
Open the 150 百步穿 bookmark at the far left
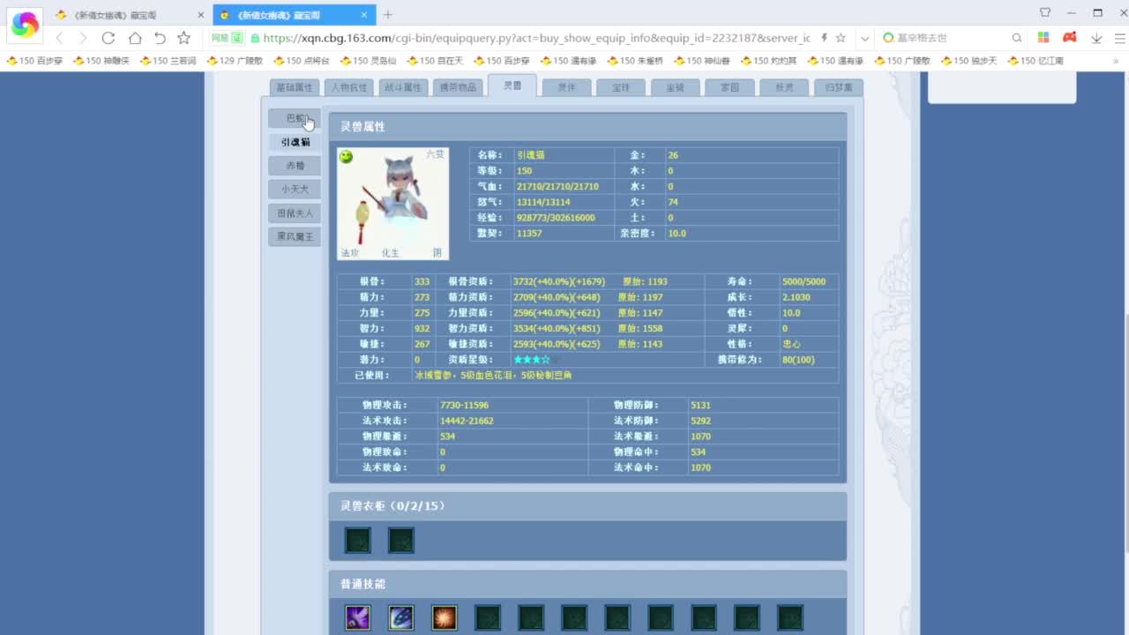click(35, 61)
